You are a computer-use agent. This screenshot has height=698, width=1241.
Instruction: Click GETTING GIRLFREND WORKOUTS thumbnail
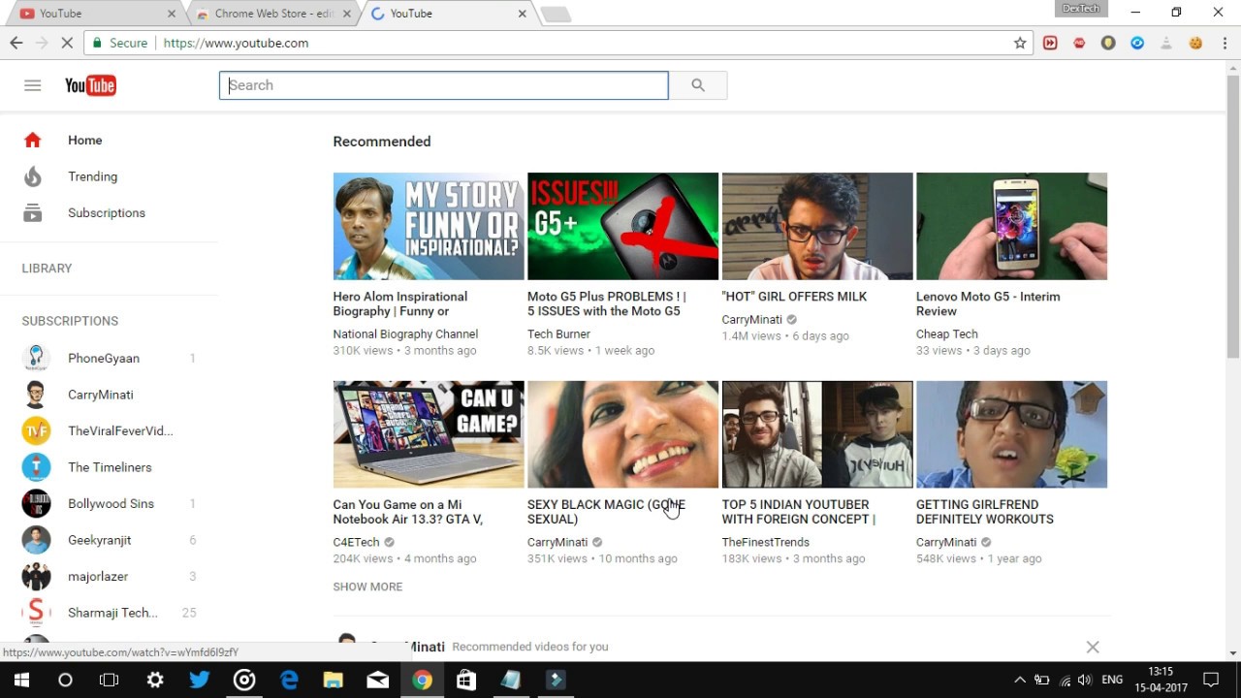[1011, 434]
